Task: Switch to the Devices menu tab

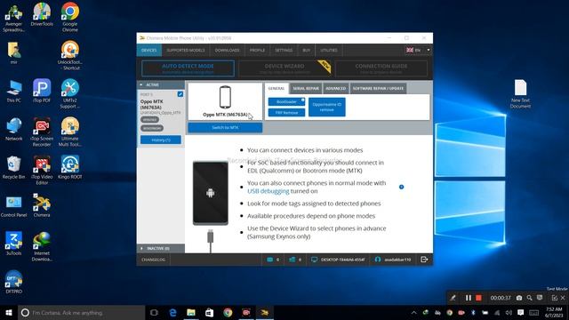Action: (149, 50)
